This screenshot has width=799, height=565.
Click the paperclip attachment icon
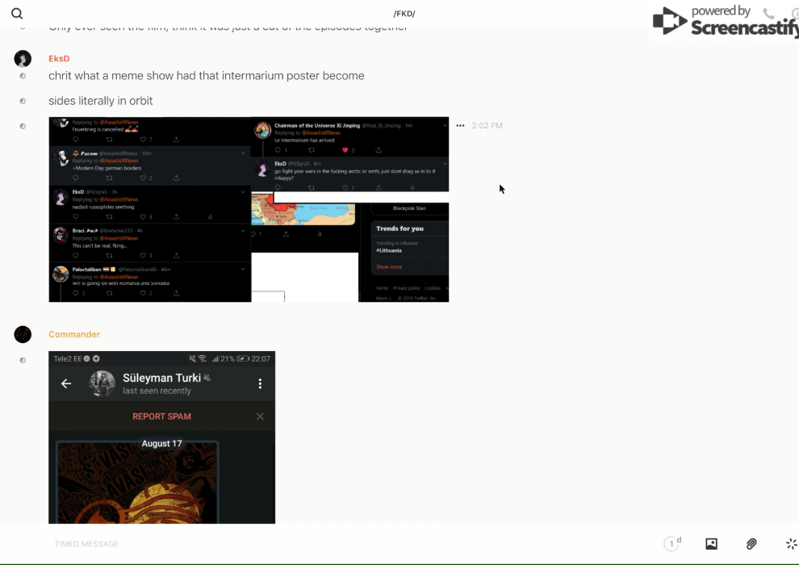pyautogui.click(x=751, y=544)
